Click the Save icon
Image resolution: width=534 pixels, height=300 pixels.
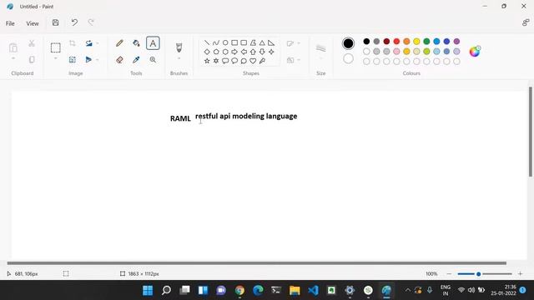tap(56, 22)
